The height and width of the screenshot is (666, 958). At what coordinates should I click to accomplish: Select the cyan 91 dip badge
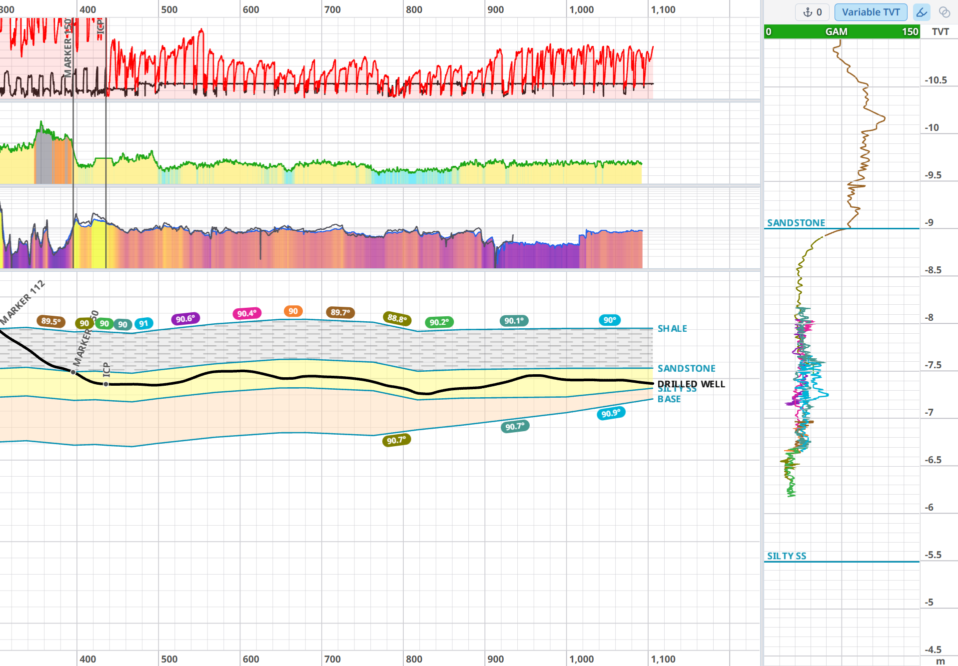144,323
